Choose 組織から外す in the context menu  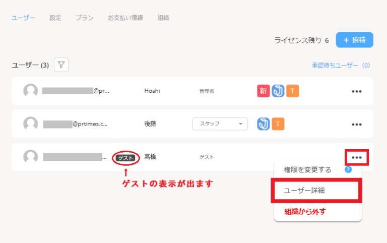(304, 211)
